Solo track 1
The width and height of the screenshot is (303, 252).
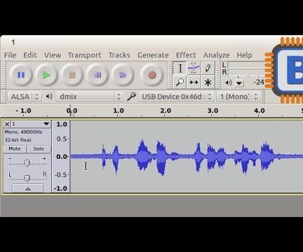point(39,149)
